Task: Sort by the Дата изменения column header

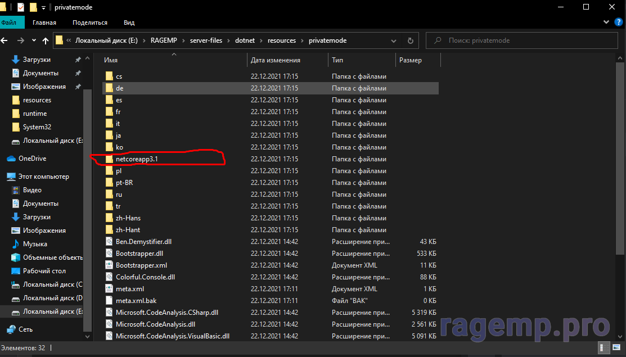Action: click(x=276, y=60)
